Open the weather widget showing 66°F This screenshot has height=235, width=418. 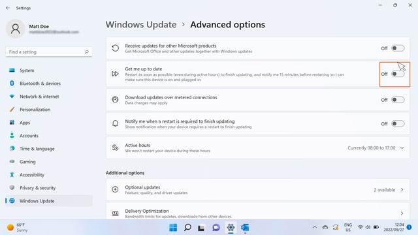(18, 228)
